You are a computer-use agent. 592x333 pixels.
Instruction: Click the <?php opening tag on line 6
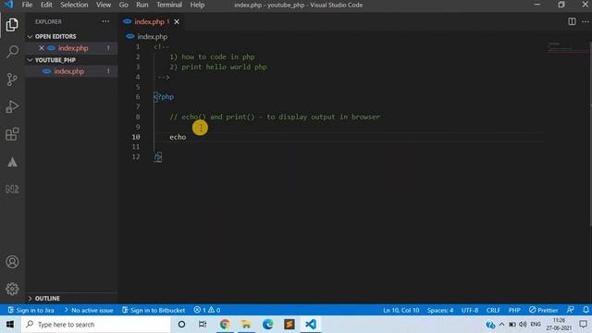(x=164, y=97)
